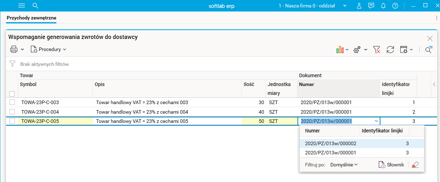Click the Słownik button

click(x=391, y=165)
